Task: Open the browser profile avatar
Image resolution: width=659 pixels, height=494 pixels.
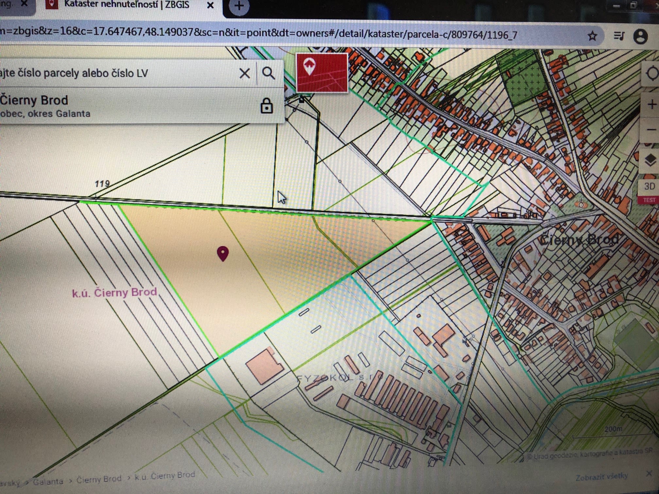Action: click(640, 36)
